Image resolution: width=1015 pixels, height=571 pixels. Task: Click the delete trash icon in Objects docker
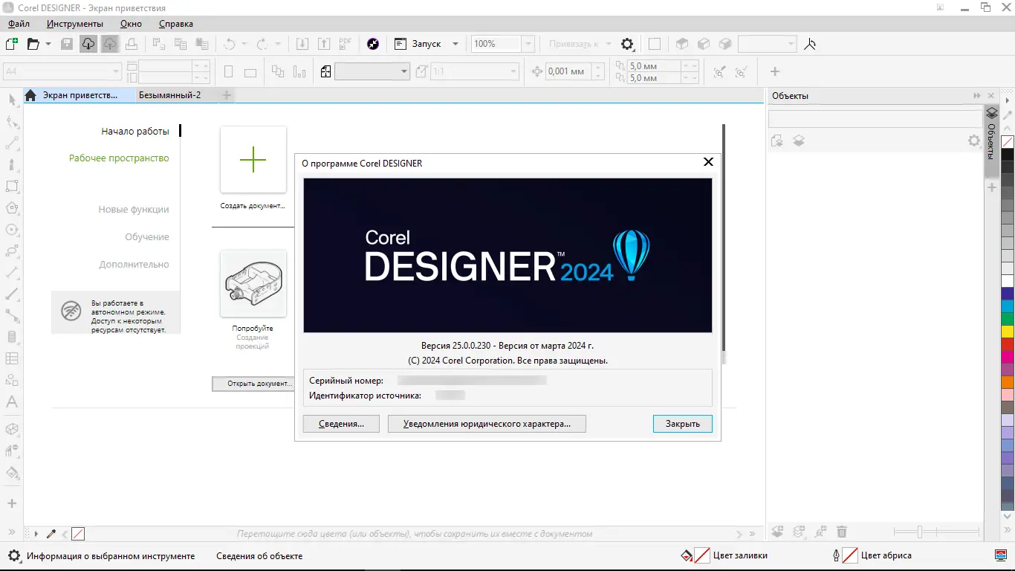point(842,532)
